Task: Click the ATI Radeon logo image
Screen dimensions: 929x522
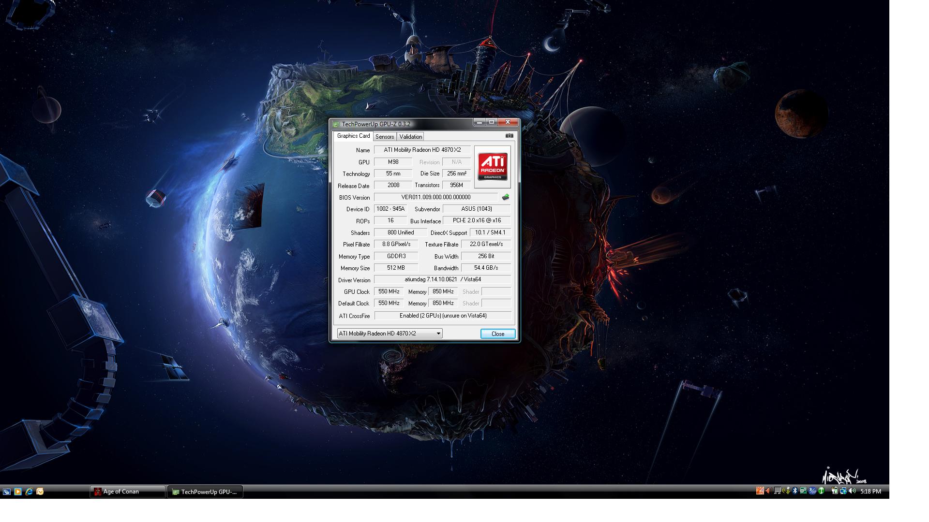Action: coord(493,167)
